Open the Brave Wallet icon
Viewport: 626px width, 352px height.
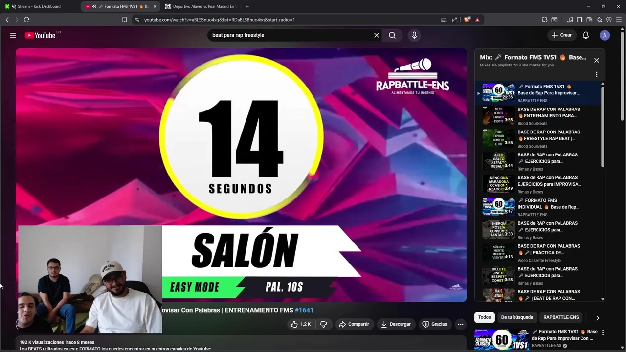point(589,20)
